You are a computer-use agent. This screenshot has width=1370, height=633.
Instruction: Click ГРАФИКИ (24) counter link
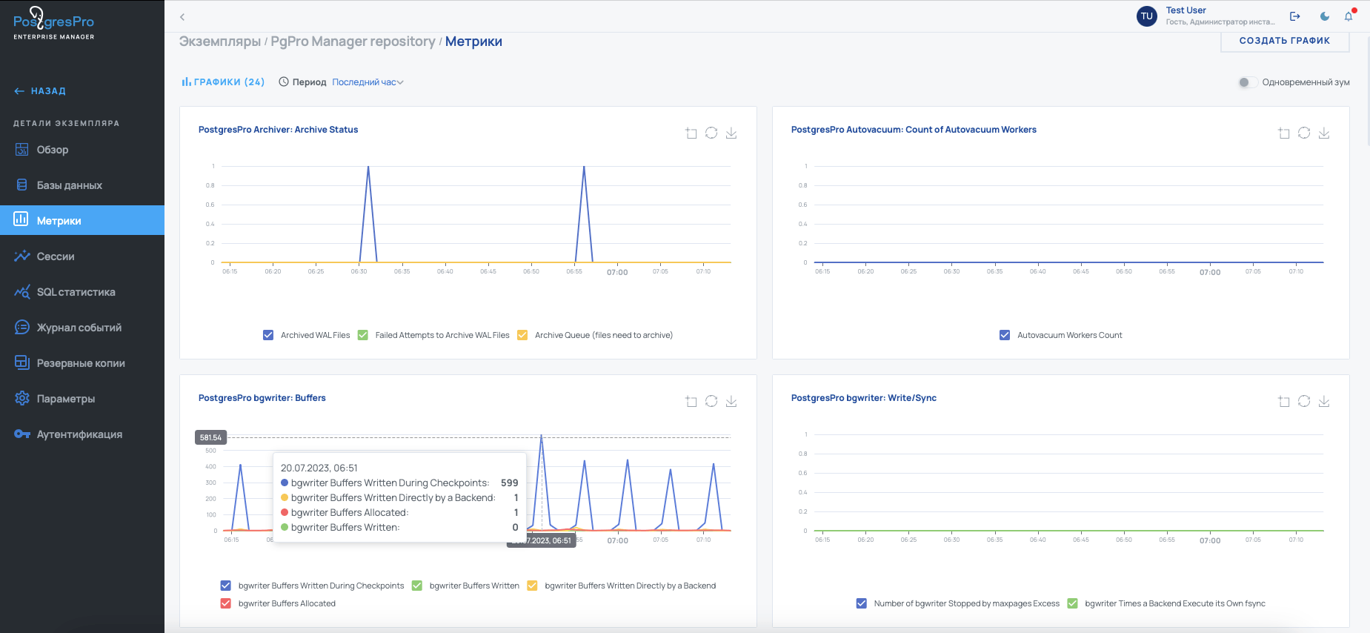click(x=223, y=82)
